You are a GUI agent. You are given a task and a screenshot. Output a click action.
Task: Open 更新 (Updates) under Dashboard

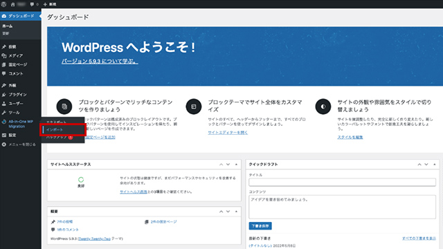[x=6, y=33]
